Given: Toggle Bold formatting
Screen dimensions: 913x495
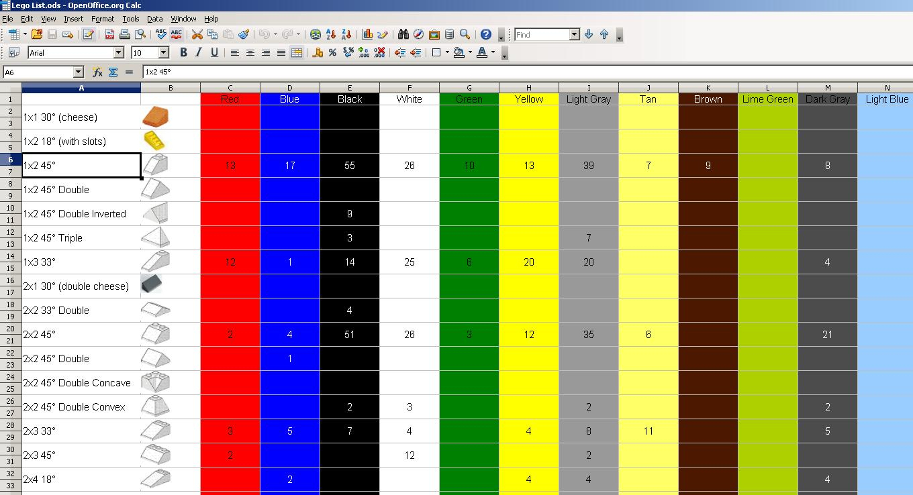Looking at the screenshot, I should tap(183, 52).
